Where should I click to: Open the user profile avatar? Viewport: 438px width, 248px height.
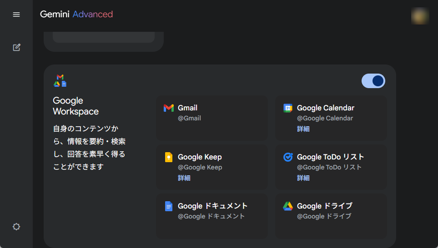coord(420,16)
